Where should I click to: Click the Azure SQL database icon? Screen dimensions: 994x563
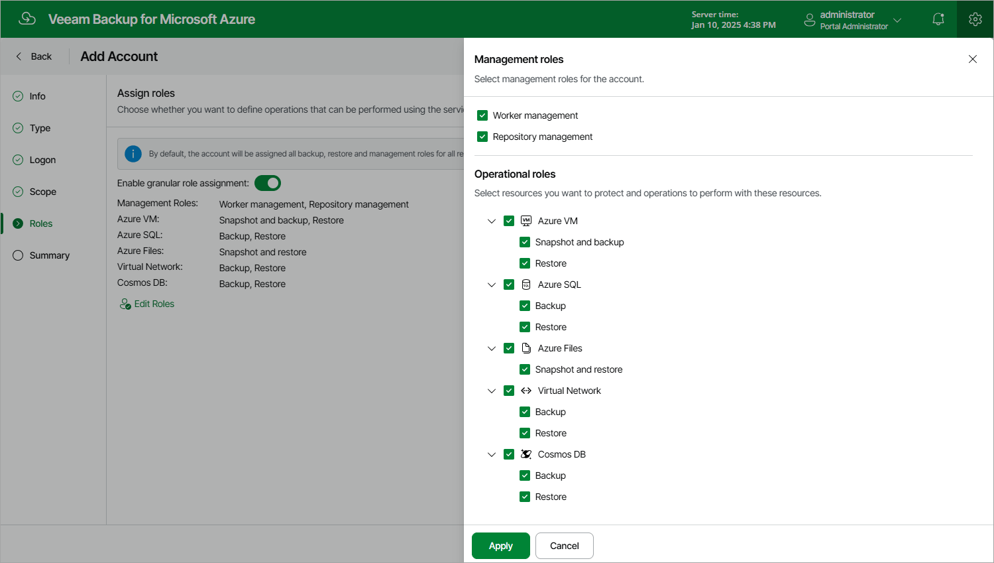[x=525, y=284]
